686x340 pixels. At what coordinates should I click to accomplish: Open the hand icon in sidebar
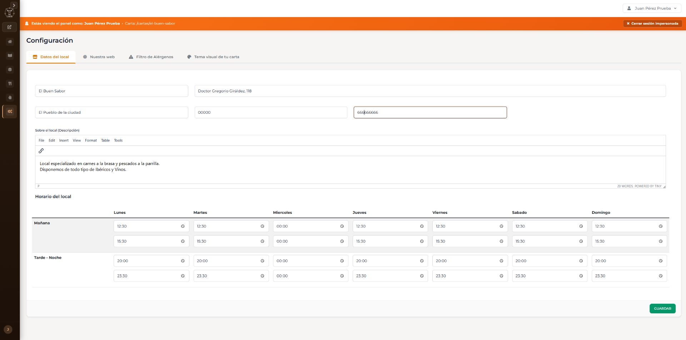pyautogui.click(x=10, y=97)
